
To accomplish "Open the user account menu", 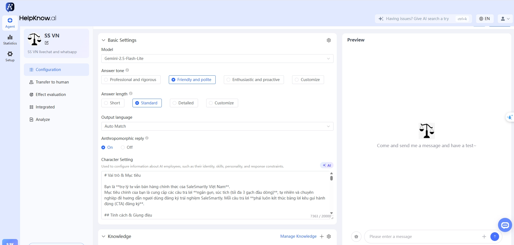I will pos(505,19).
